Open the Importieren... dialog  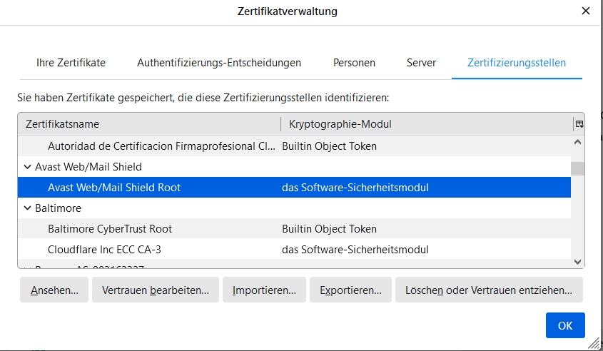264,290
